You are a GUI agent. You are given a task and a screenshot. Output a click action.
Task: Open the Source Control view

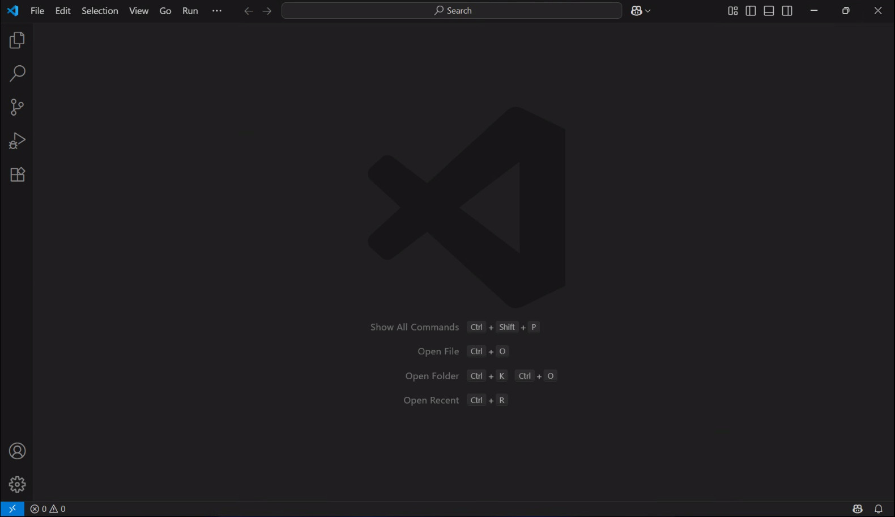(17, 107)
